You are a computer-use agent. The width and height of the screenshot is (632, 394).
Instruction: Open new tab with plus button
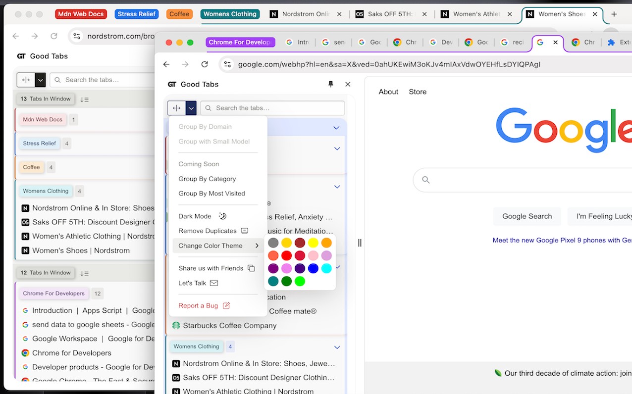(x=614, y=14)
